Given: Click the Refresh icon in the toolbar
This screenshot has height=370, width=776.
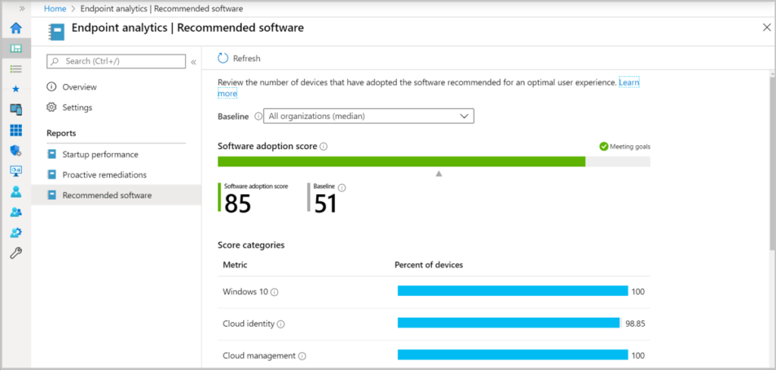Looking at the screenshot, I should [223, 58].
